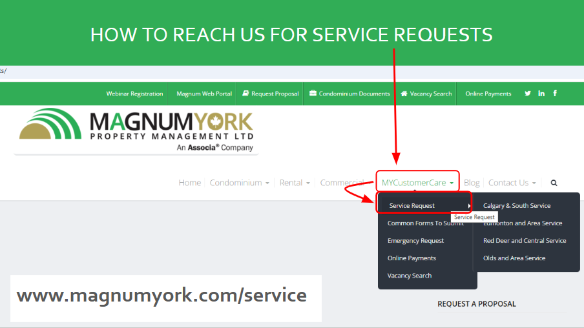Open Condominium Documents link
The width and height of the screenshot is (584, 328).
coord(349,94)
